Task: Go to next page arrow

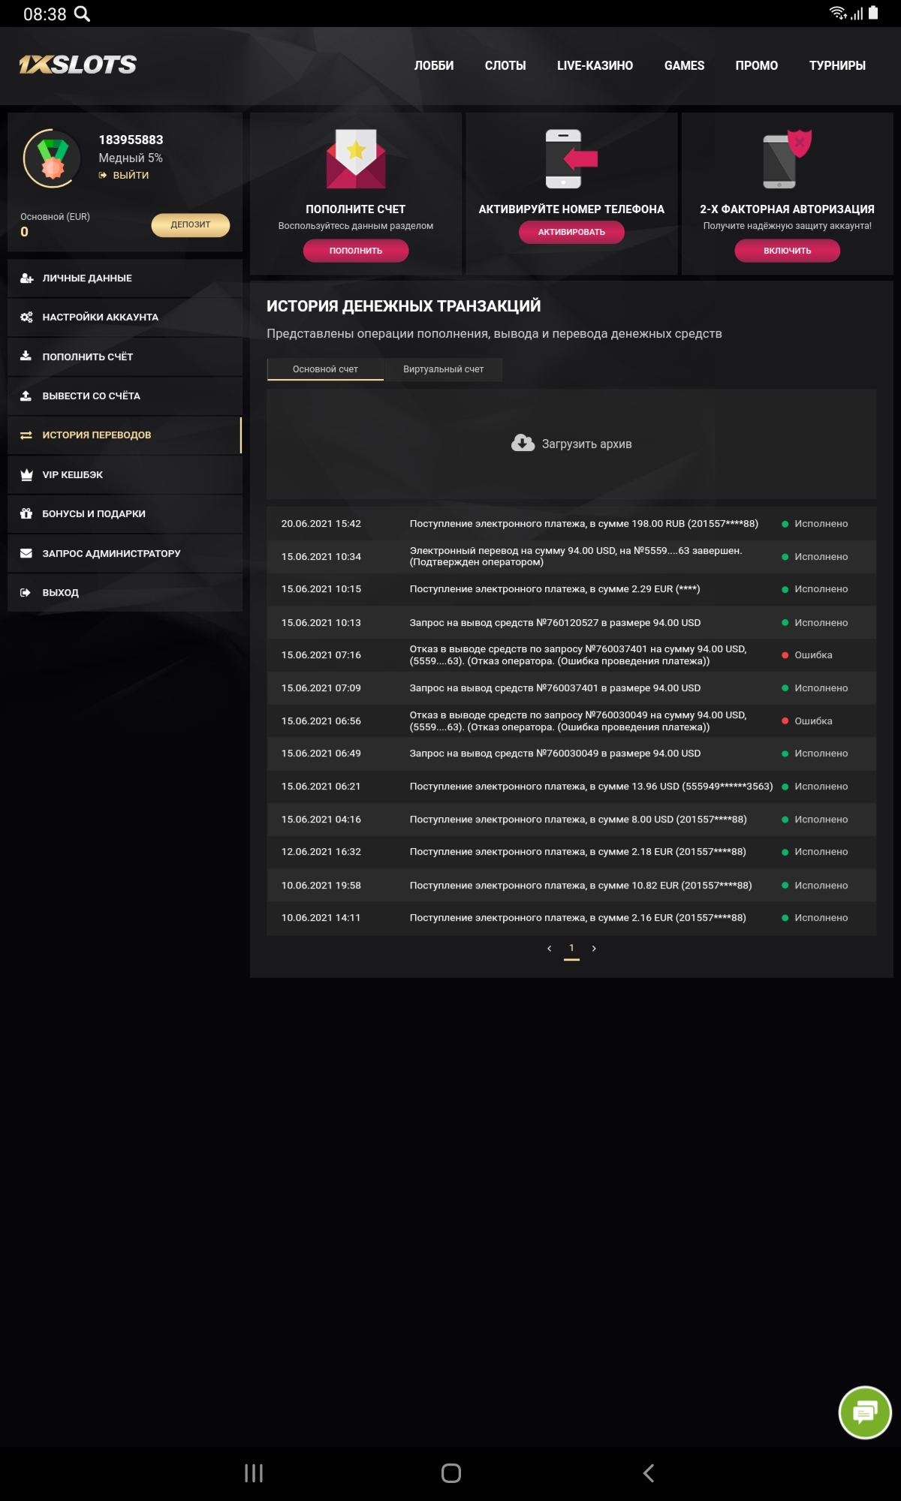Action: click(x=594, y=949)
